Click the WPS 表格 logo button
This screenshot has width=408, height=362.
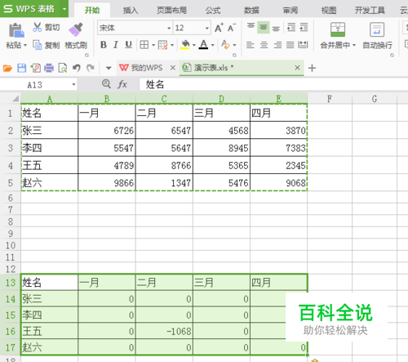click(x=30, y=9)
